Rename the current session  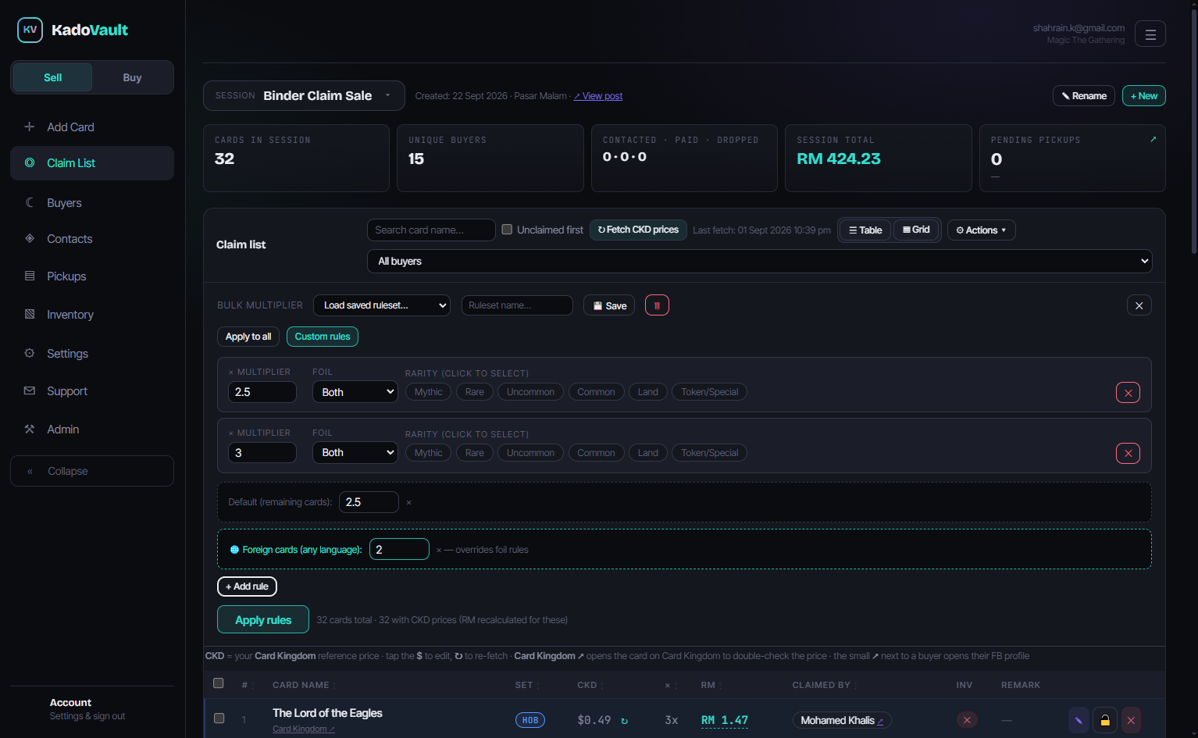1084,95
